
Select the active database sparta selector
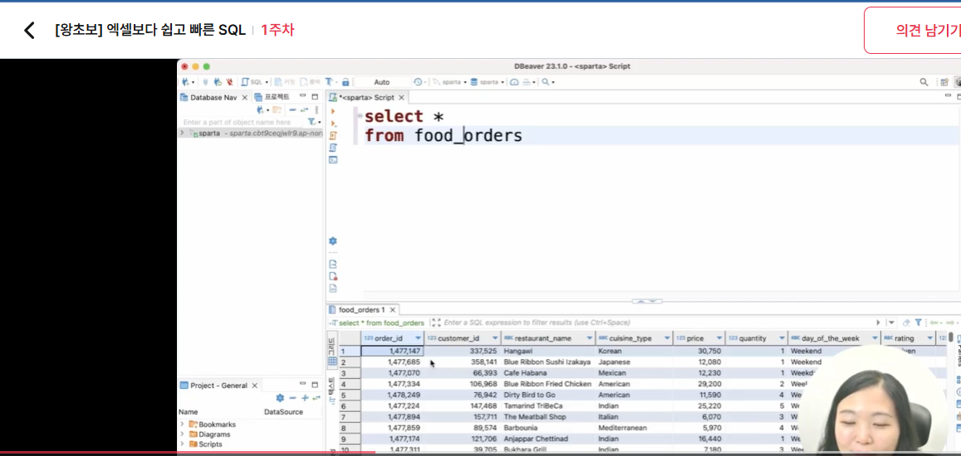(488, 82)
